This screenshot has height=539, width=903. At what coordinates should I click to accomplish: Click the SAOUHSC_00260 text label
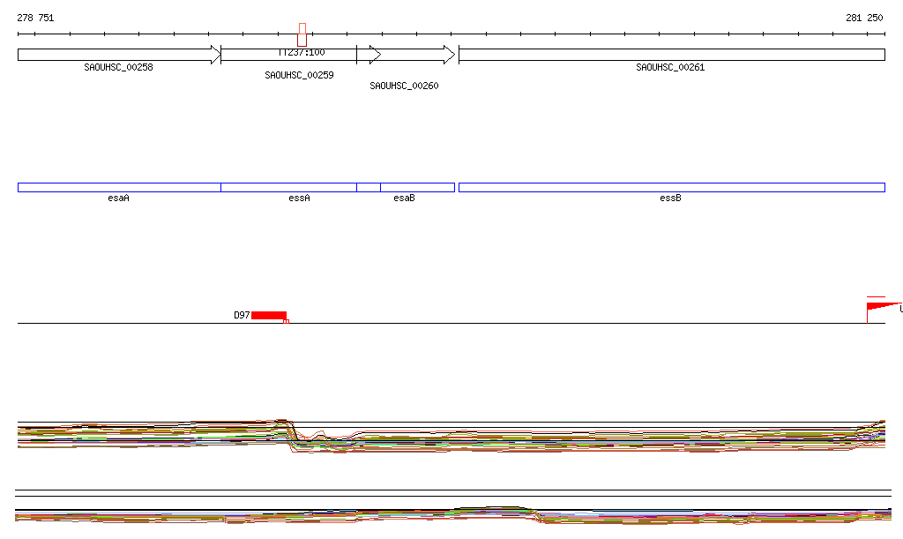(x=404, y=86)
